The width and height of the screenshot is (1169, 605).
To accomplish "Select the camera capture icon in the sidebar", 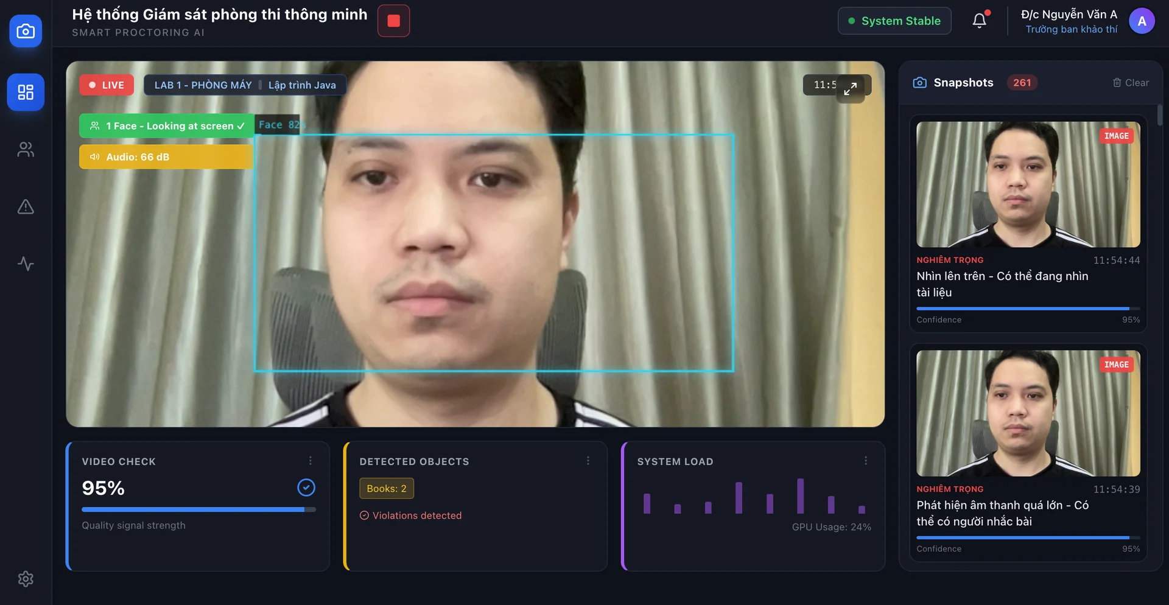I will point(25,31).
